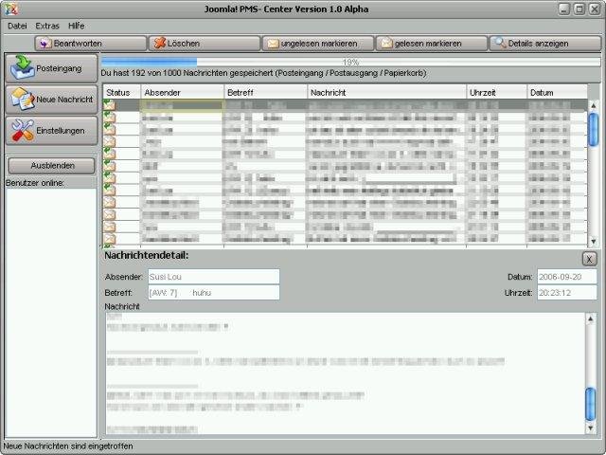The width and height of the screenshot is (606, 455).
Task: Sort the list by Absender column header
Action: [182, 93]
